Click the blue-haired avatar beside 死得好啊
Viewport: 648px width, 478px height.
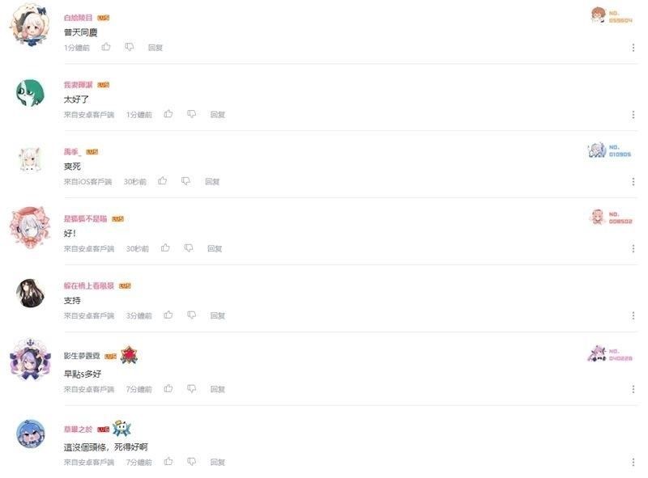pyautogui.click(x=30, y=434)
